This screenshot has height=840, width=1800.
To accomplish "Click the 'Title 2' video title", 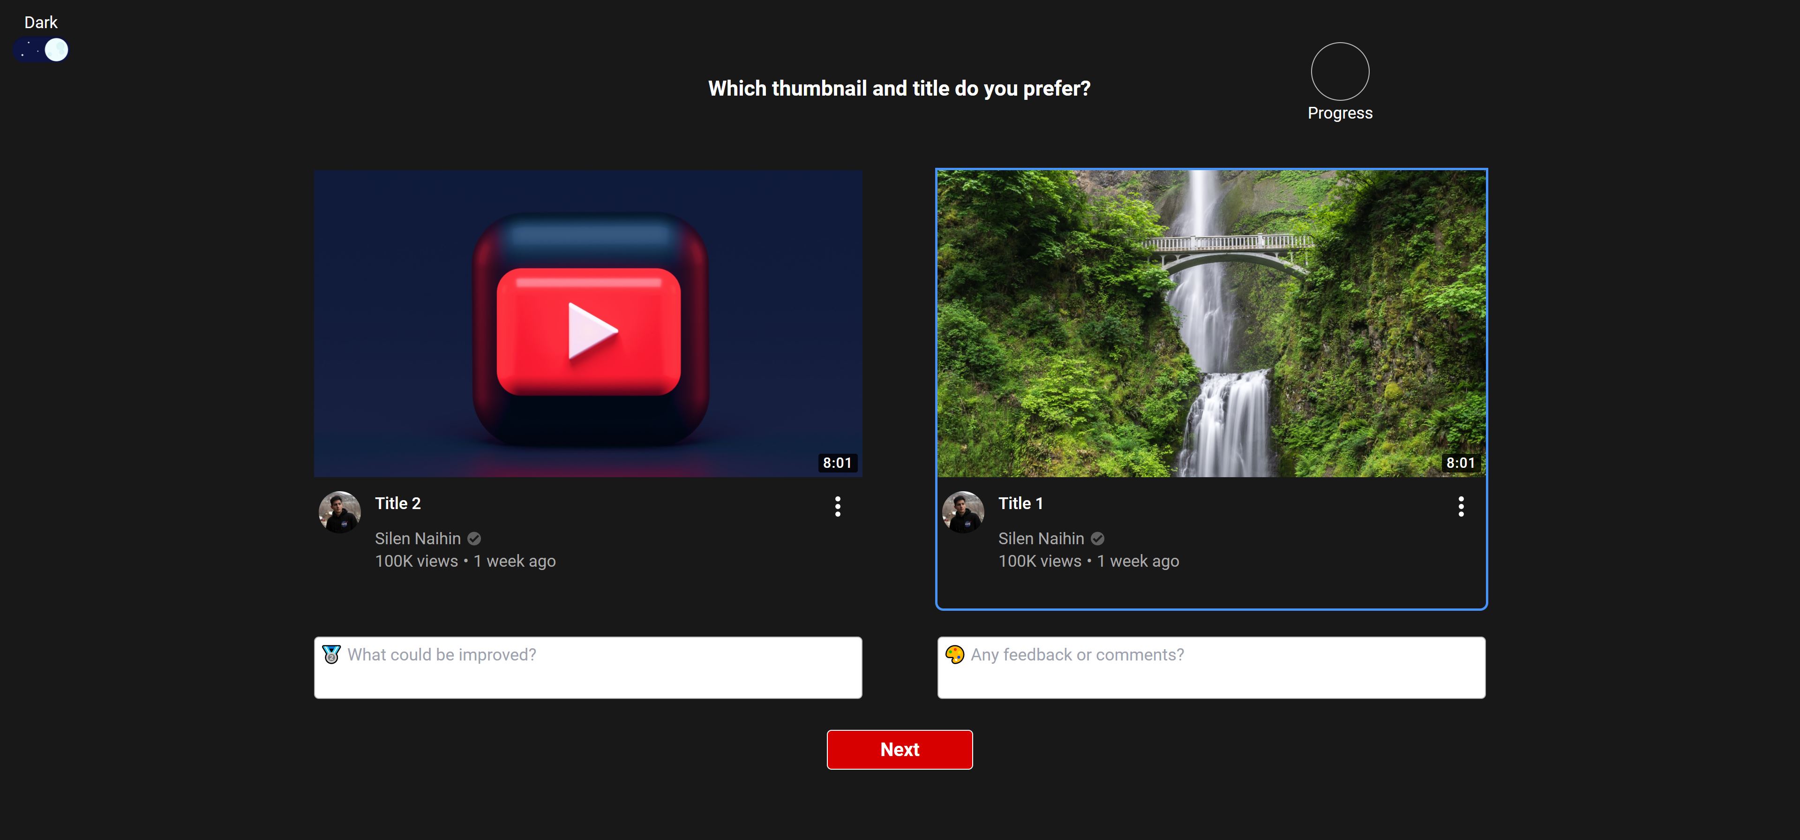I will click(x=397, y=504).
